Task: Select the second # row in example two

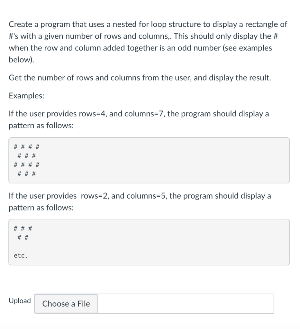Action: pos(22,237)
